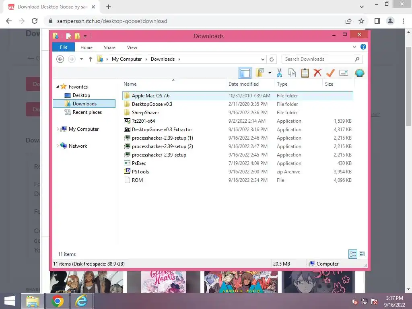The height and width of the screenshot is (309, 412).
Task: Refresh the Downloads folder
Action: tap(272, 59)
